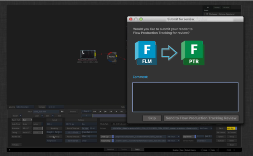Click the Offset value field

point(89,136)
